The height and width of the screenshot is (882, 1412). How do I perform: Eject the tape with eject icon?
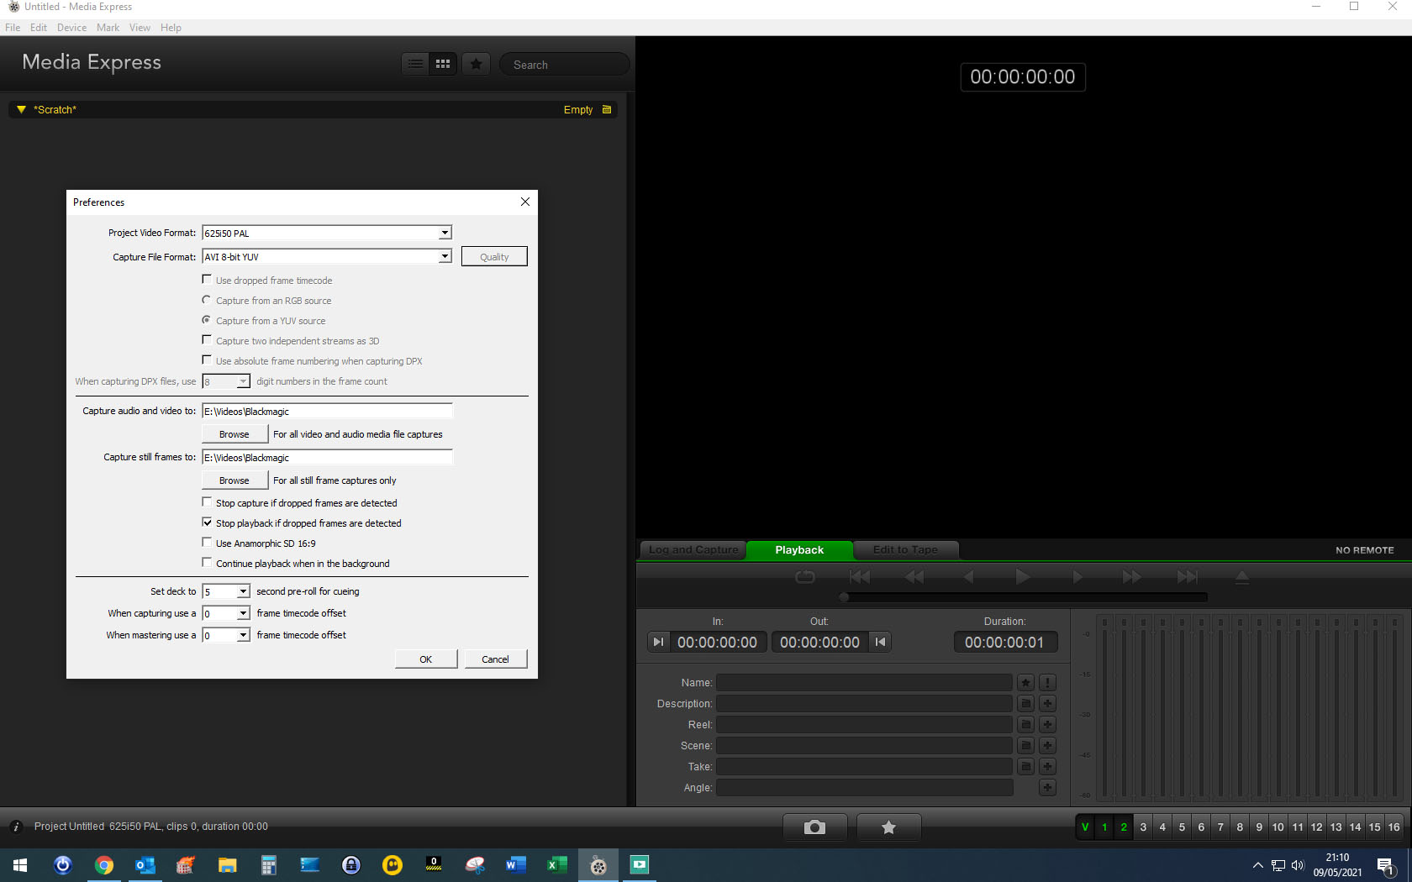click(1242, 577)
